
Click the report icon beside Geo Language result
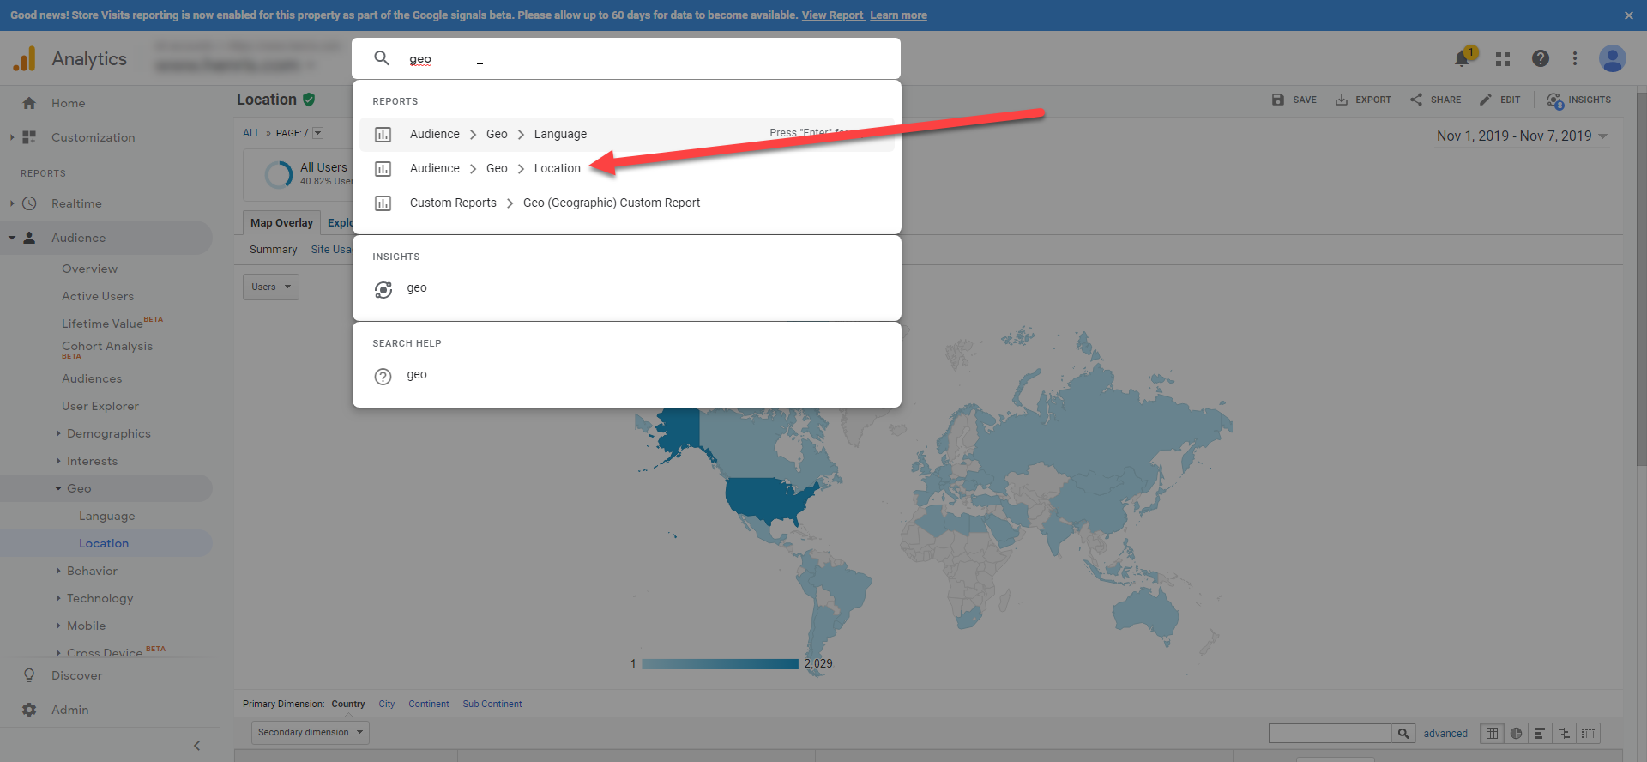click(x=383, y=135)
